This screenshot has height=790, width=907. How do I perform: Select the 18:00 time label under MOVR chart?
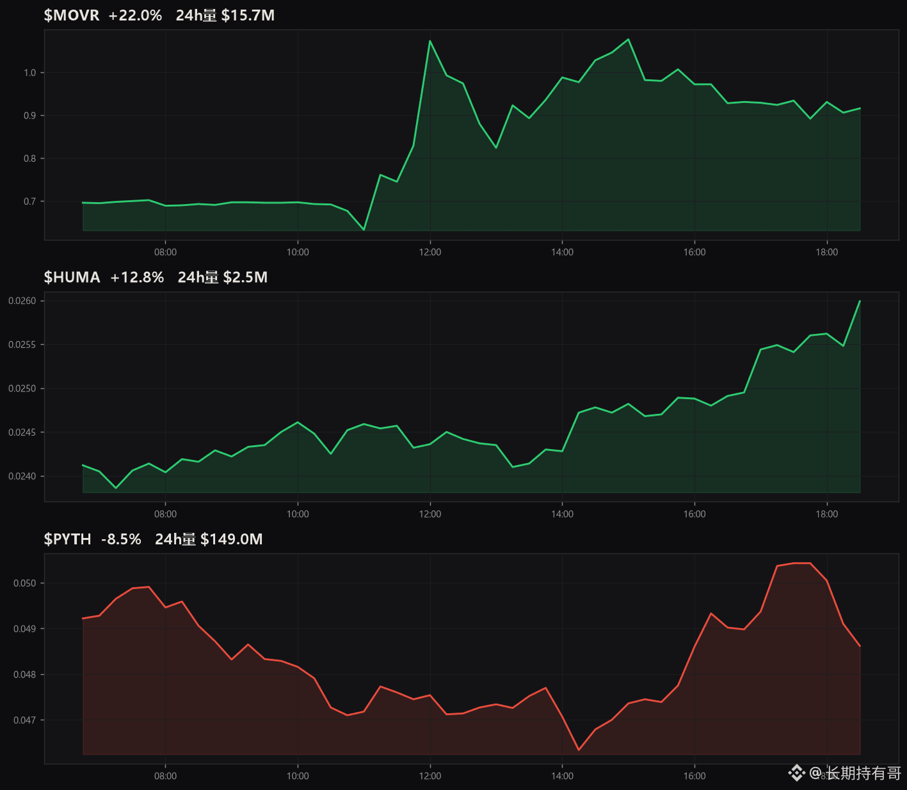pos(827,252)
